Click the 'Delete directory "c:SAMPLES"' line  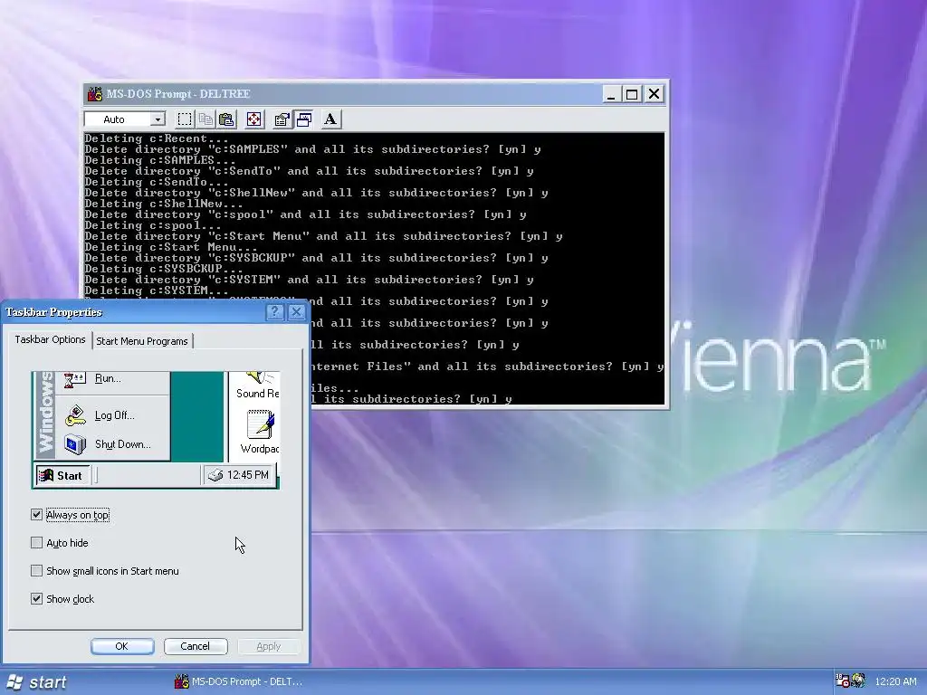(x=312, y=149)
